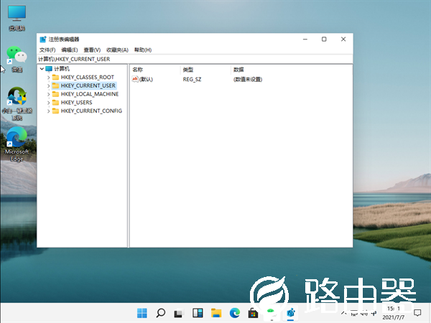The height and width of the screenshot is (323, 431).
Task: Open the Windows Start button
Action: [142, 313]
